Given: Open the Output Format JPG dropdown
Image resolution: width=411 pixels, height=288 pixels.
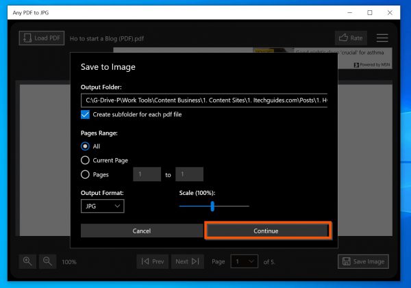Looking at the screenshot, I should coord(102,206).
